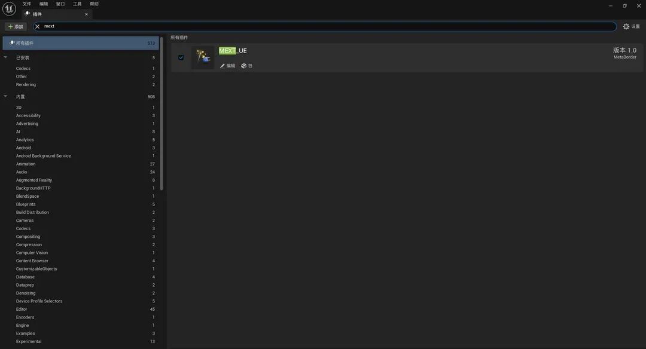Viewport: 646px width, 349px height.
Task: Open plugin 设置 with the gear icon
Action: [x=631, y=26]
